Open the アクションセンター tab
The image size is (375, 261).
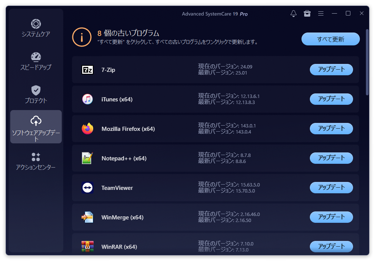pyautogui.click(x=36, y=161)
